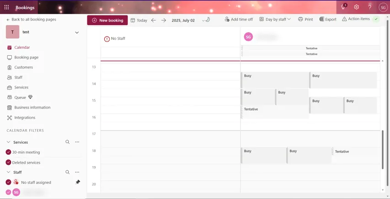Open the date picker chevron after 2025, July 02

coord(203,21)
